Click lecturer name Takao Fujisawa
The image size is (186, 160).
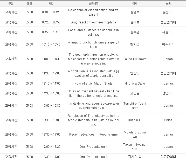click(x=135, y=59)
